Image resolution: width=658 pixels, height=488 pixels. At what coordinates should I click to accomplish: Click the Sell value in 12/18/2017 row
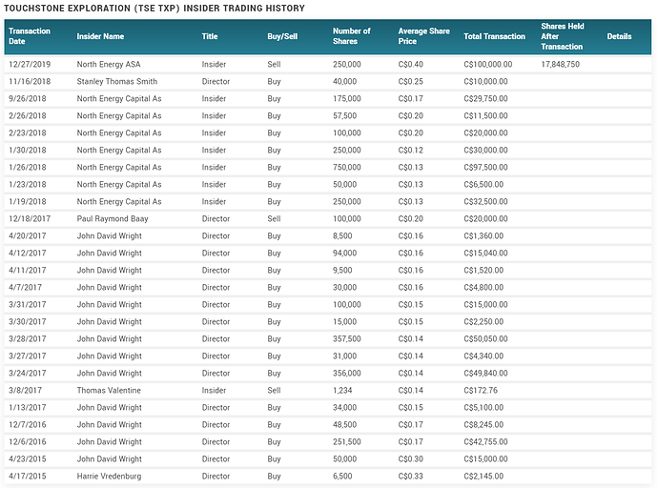pos(274,219)
